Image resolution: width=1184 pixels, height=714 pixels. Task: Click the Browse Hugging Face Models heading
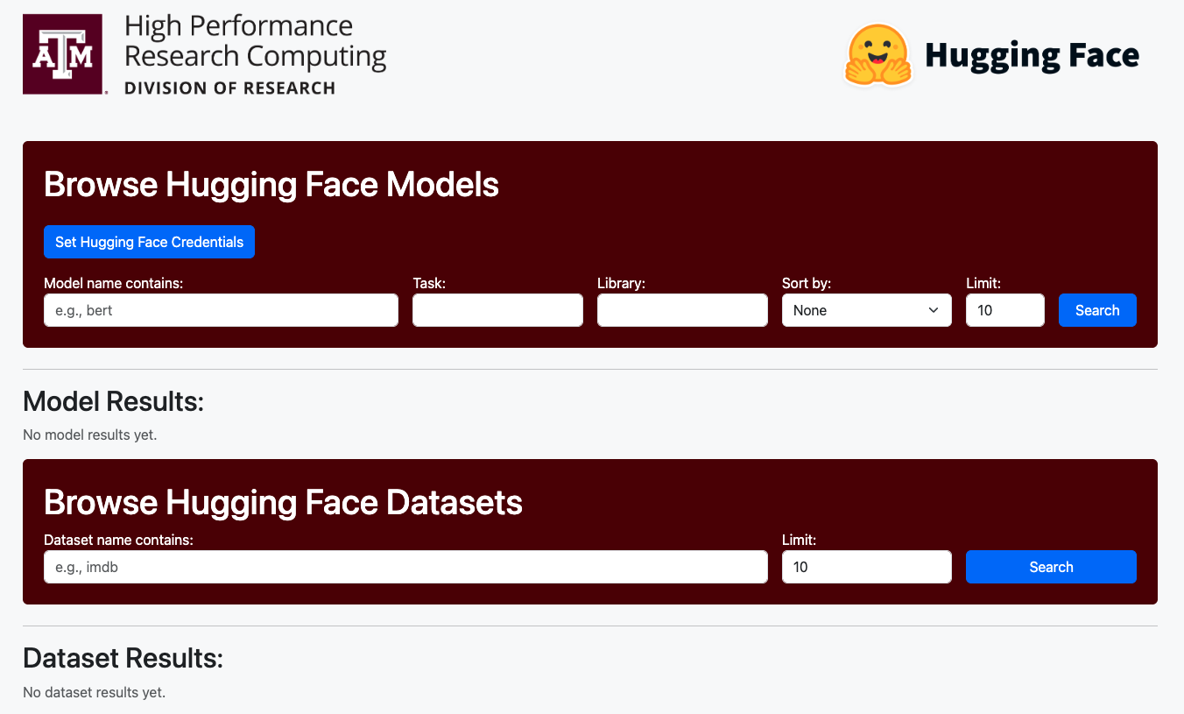tap(271, 185)
